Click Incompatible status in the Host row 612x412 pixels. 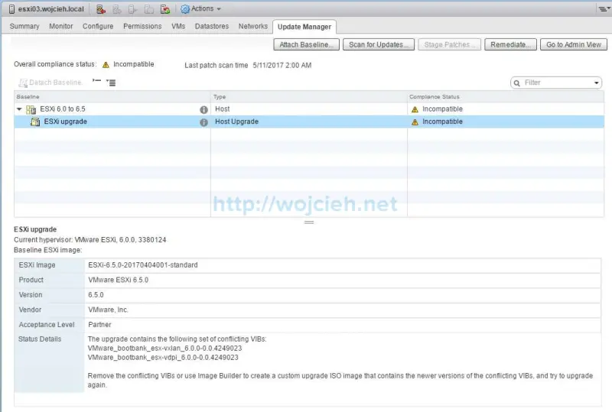(x=442, y=109)
